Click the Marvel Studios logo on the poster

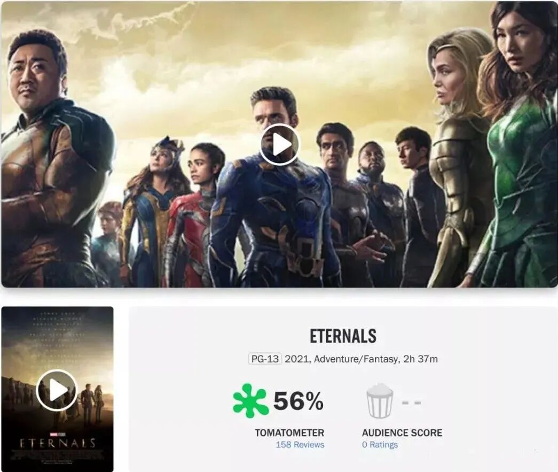(57, 434)
